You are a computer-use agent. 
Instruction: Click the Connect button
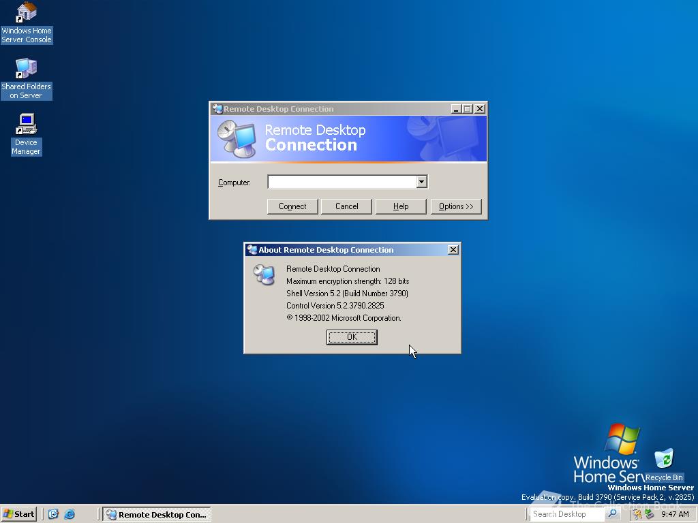pyautogui.click(x=292, y=206)
